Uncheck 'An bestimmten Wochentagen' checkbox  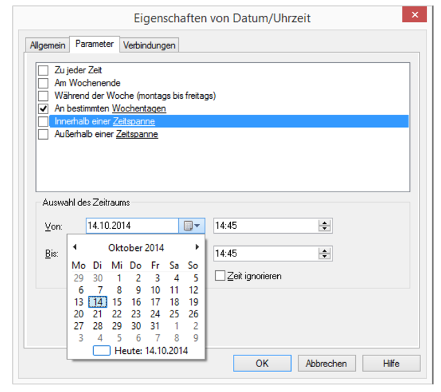point(44,109)
